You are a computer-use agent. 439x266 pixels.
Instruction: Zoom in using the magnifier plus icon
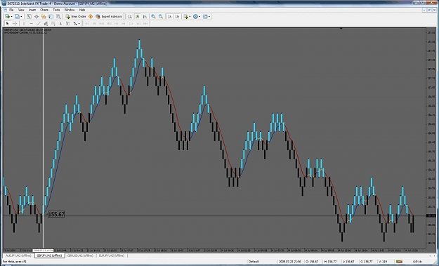pos(153,17)
